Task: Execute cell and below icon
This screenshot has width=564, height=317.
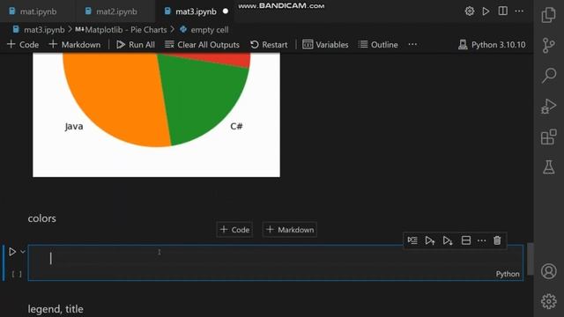Action: click(x=448, y=240)
